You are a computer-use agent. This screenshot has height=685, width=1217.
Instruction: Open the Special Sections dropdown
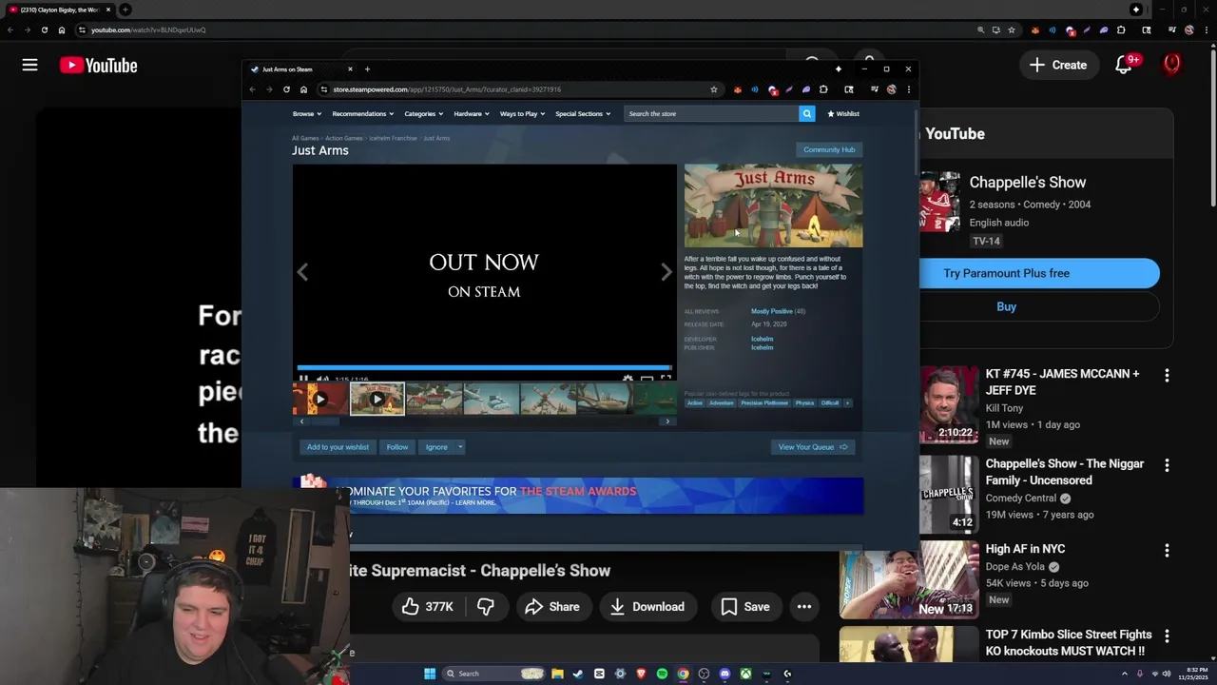click(583, 114)
